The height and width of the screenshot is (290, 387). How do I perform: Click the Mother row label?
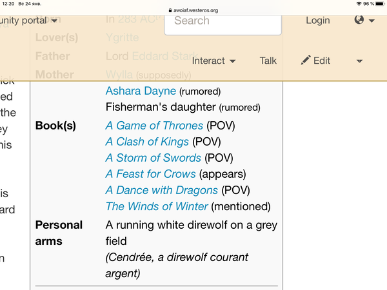(x=55, y=75)
